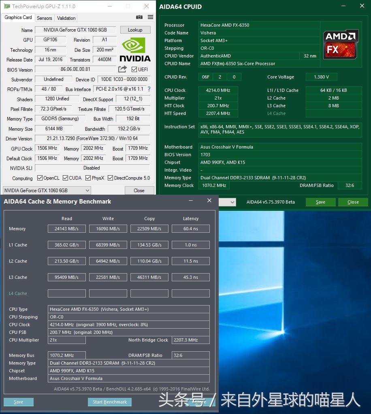Click the Instruction Set text in CPUID
This screenshot has width=371, height=414.
click(x=280, y=130)
